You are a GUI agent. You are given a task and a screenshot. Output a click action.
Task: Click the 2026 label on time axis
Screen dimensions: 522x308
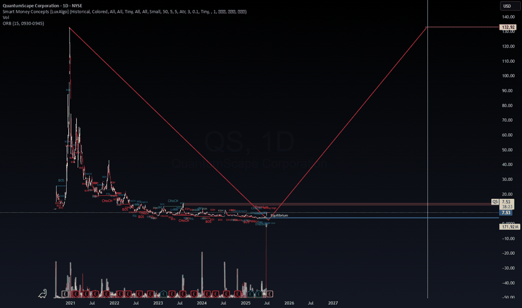click(289, 303)
